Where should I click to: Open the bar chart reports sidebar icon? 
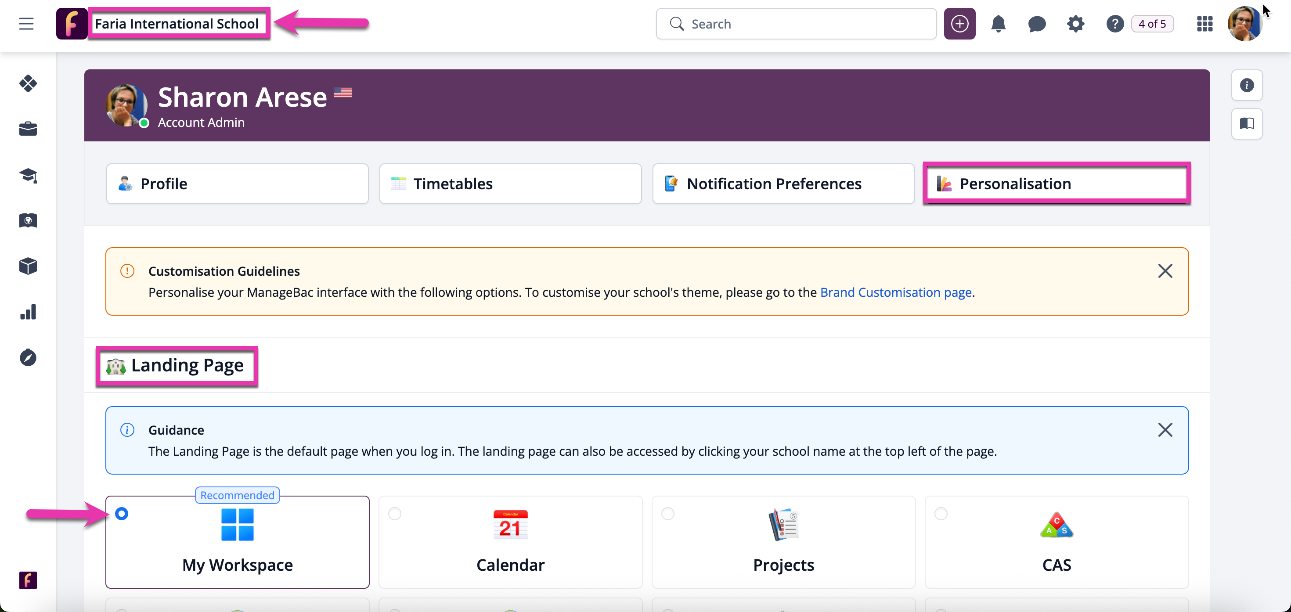pyautogui.click(x=28, y=312)
